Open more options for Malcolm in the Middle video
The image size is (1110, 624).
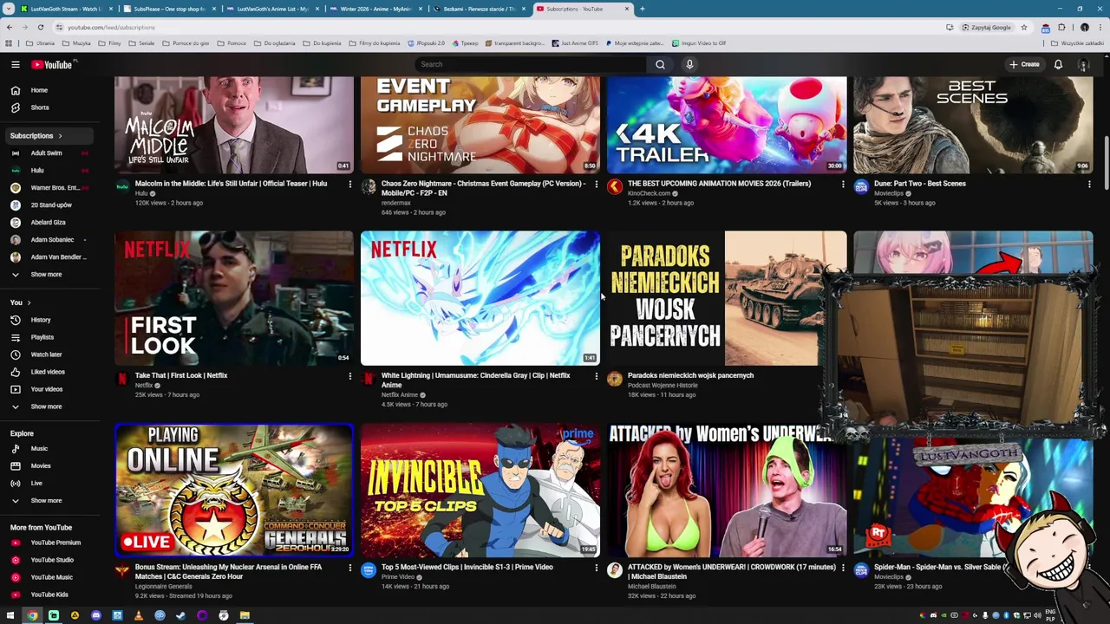[x=349, y=184]
